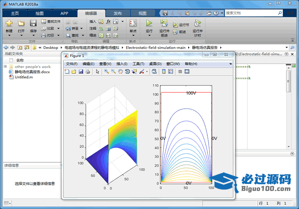This screenshot has width=299, height=209.
Task: Open Figure 1 View (查看) menu
Action: (105, 64)
